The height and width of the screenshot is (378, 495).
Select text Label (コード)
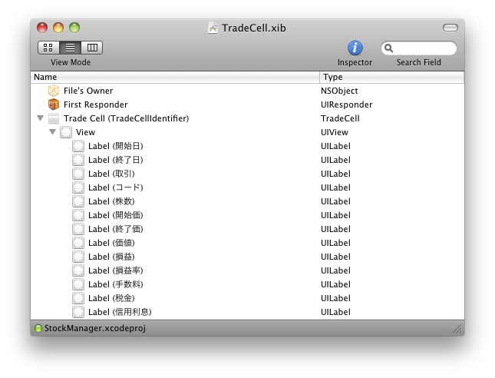[x=116, y=187]
